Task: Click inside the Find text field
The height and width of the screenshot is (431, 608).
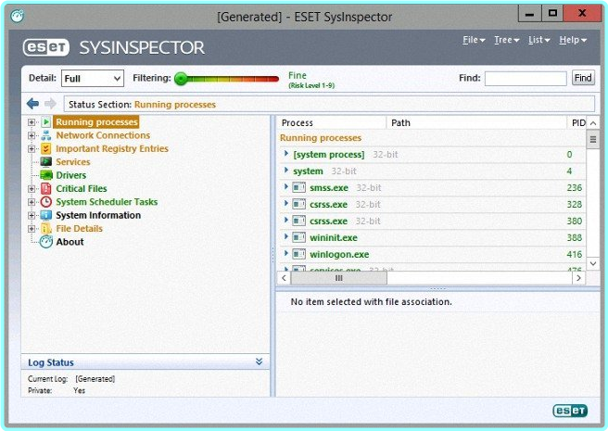Action: pos(526,79)
